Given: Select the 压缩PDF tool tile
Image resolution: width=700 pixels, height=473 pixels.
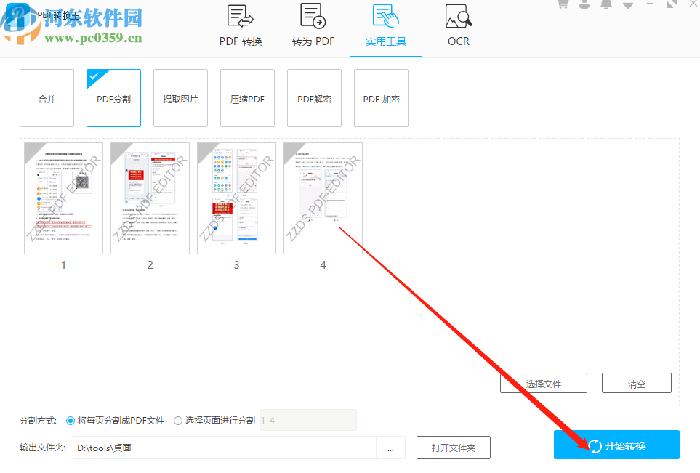Looking at the screenshot, I should [x=247, y=98].
